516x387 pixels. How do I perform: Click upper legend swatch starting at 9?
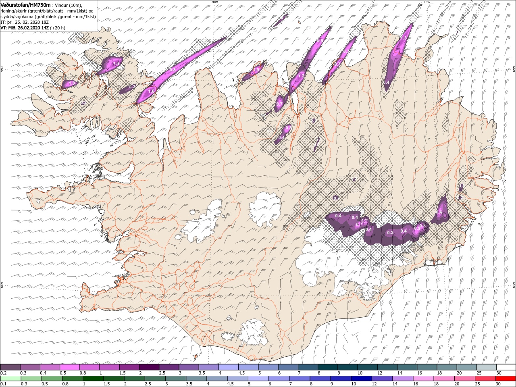[347, 367]
